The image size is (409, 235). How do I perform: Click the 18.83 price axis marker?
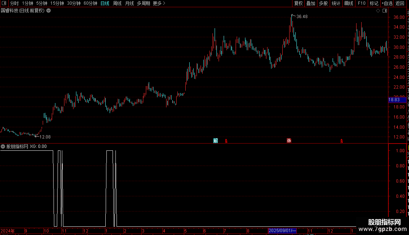397,100
